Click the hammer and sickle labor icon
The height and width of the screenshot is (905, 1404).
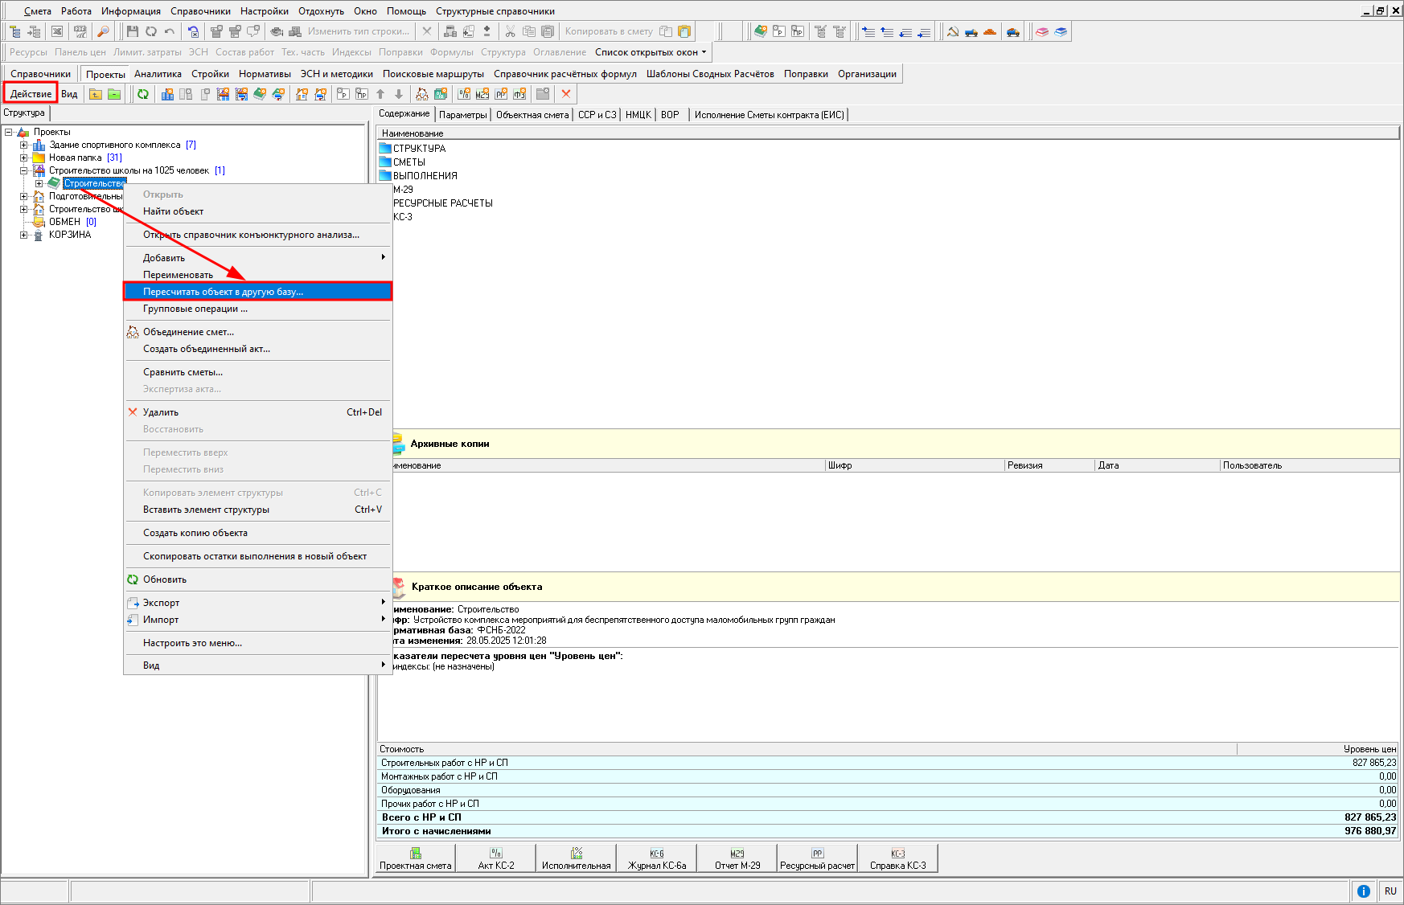[953, 31]
